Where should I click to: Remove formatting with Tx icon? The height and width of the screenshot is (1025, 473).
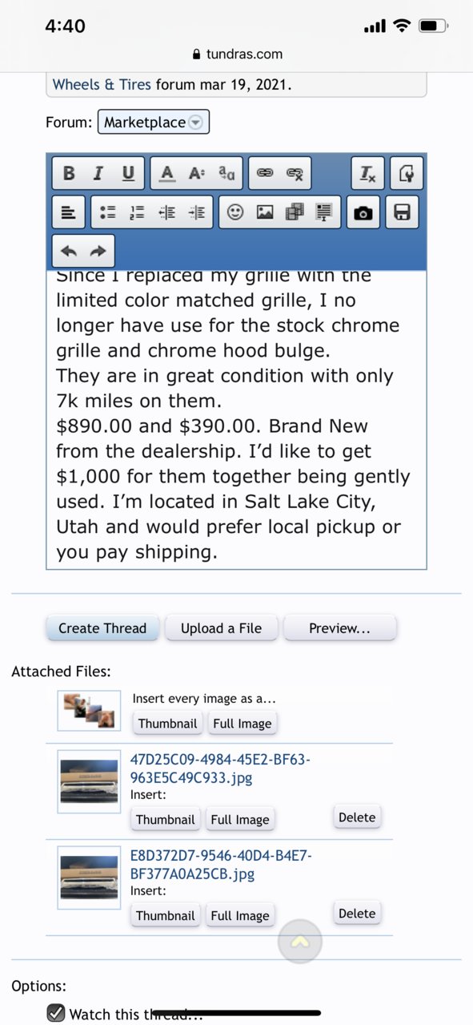(368, 174)
